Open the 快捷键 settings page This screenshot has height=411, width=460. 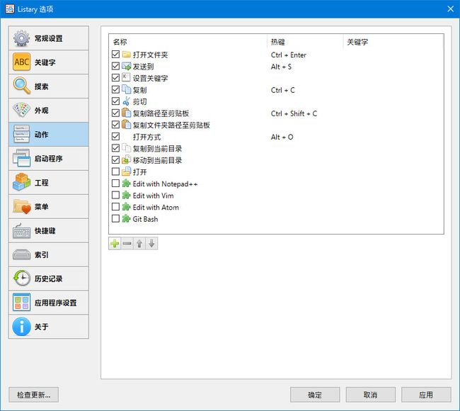49,230
